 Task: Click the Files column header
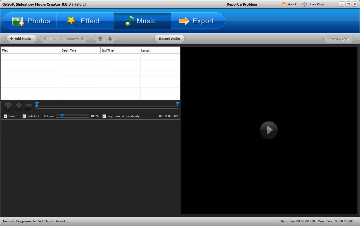coord(31,50)
